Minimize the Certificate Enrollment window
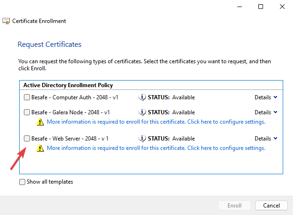 240,7
